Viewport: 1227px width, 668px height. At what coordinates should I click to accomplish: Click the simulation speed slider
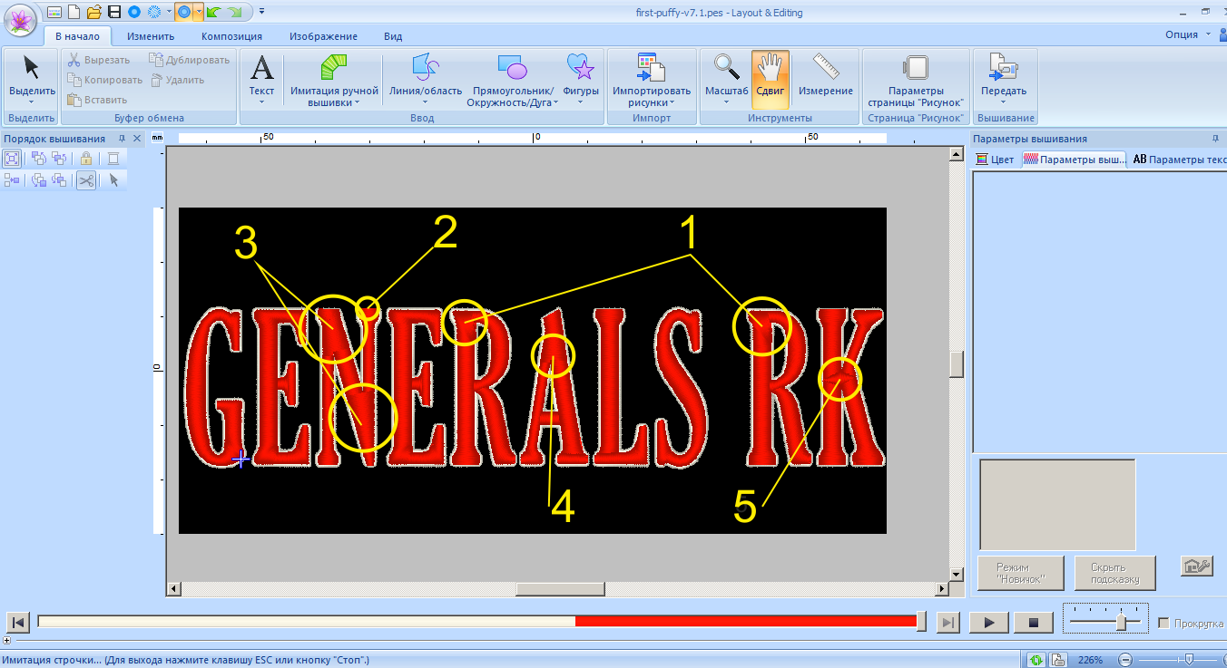tap(1122, 623)
